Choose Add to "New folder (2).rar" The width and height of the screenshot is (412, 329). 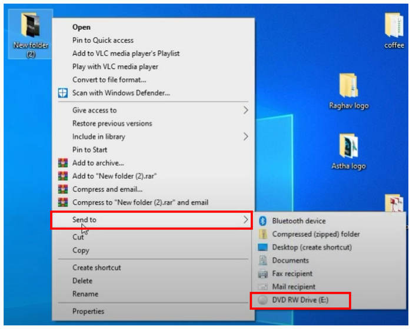click(x=153, y=176)
